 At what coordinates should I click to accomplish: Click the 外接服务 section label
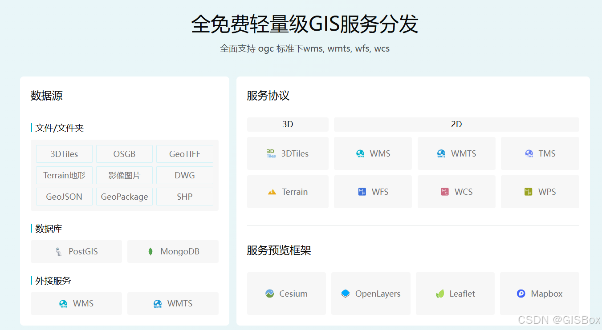click(53, 281)
